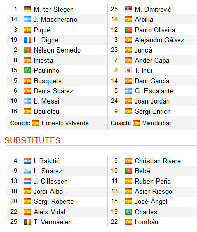Click the German flag beside M. ter Stegen
This screenshot has width=197, height=232.
pyautogui.click(x=28, y=9)
